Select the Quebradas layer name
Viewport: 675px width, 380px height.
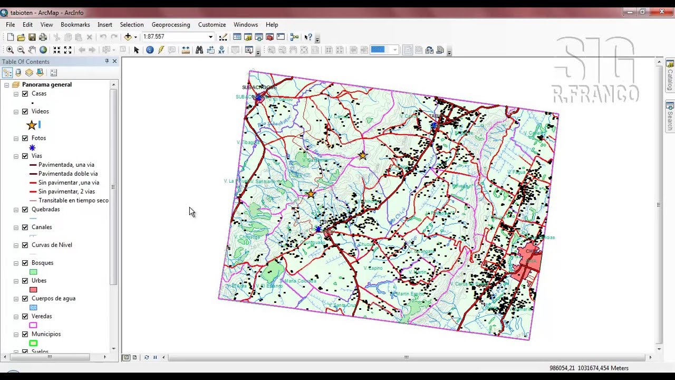[x=45, y=210]
